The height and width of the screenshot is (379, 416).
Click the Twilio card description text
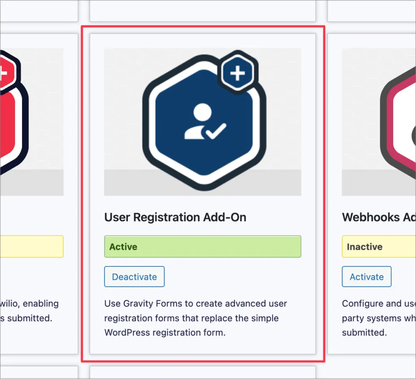pyautogui.click(x=29, y=311)
